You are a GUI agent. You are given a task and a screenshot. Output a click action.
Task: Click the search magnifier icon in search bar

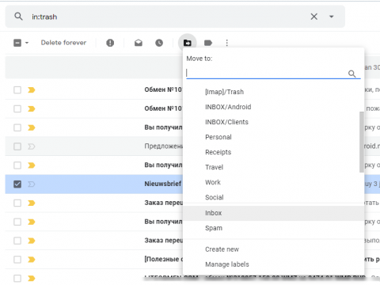tap(18, 17)
